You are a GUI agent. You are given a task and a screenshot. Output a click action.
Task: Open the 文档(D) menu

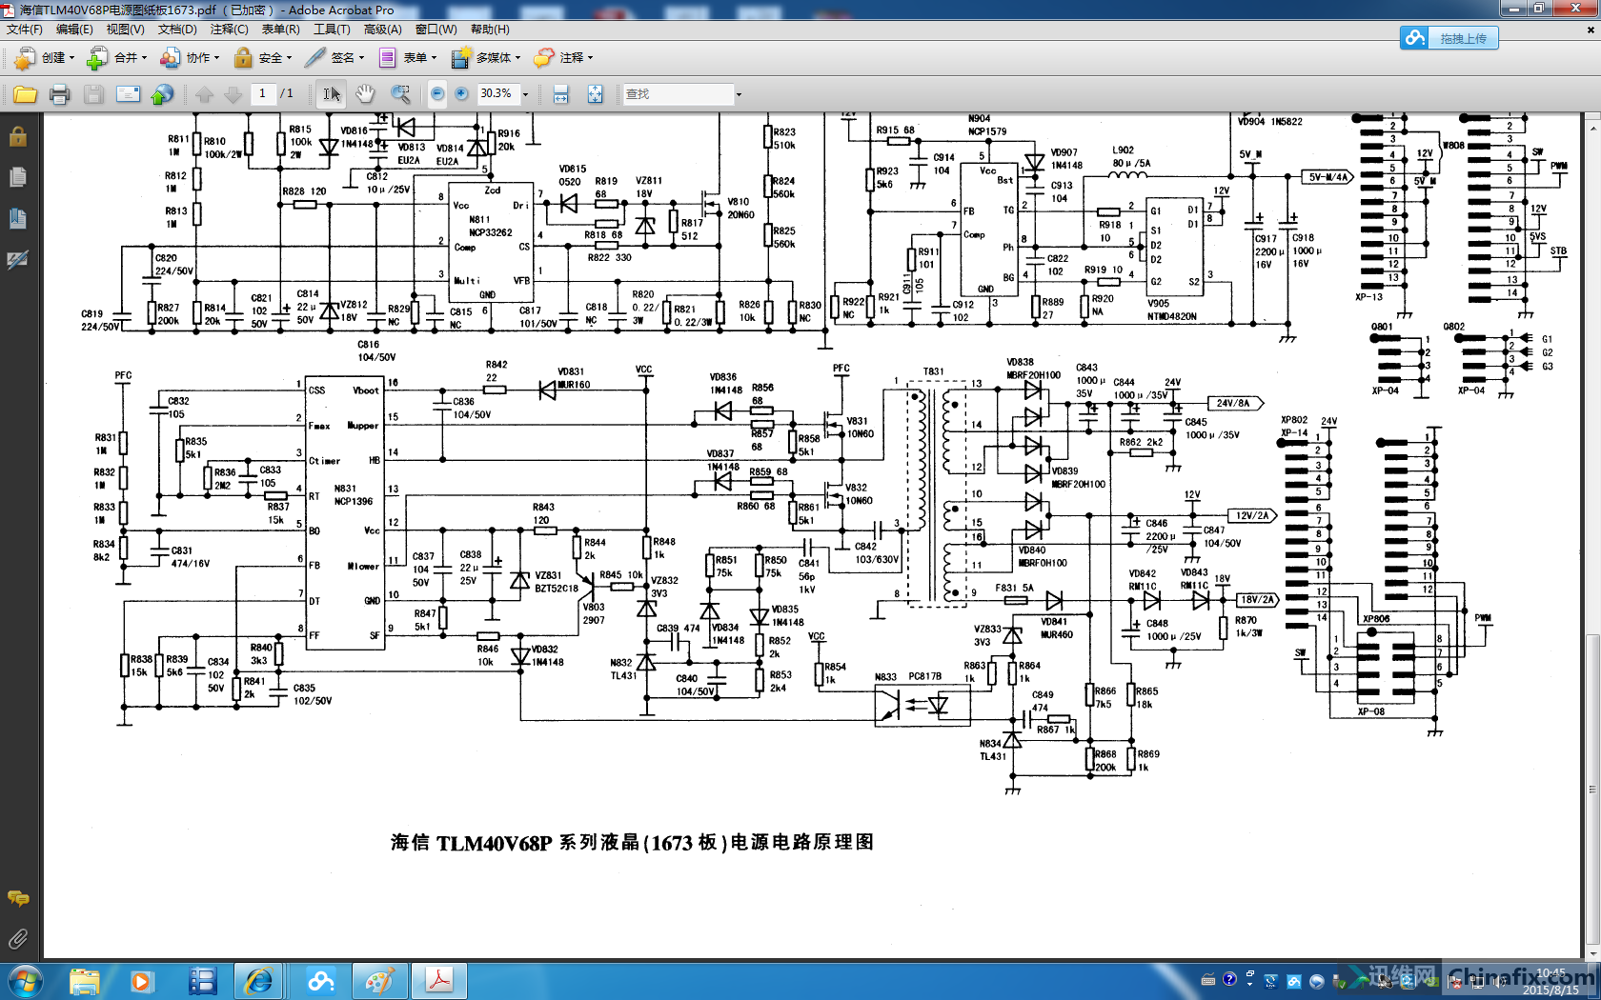177,30
